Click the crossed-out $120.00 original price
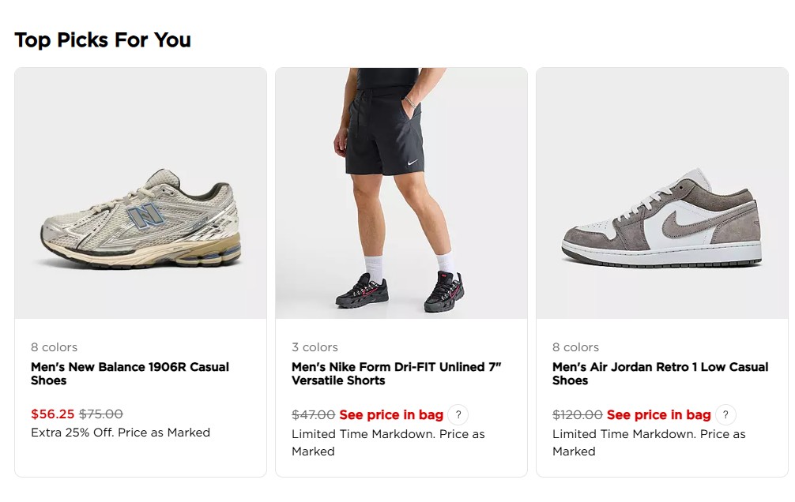This screenshot has width=795, height=502. coord(578,415)
